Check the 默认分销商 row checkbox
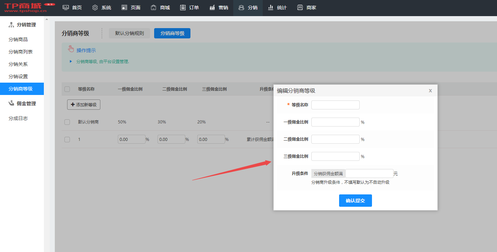The image size is (497, 252). (67, 122)
